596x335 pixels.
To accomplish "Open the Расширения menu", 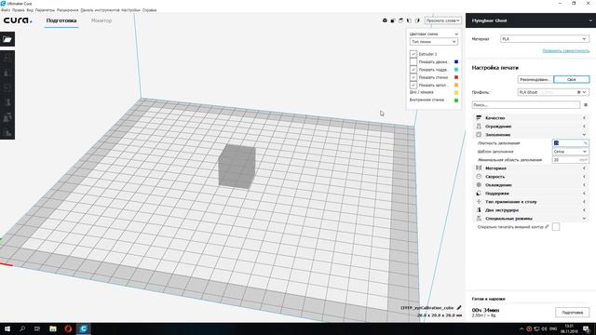I will point(68,10).
